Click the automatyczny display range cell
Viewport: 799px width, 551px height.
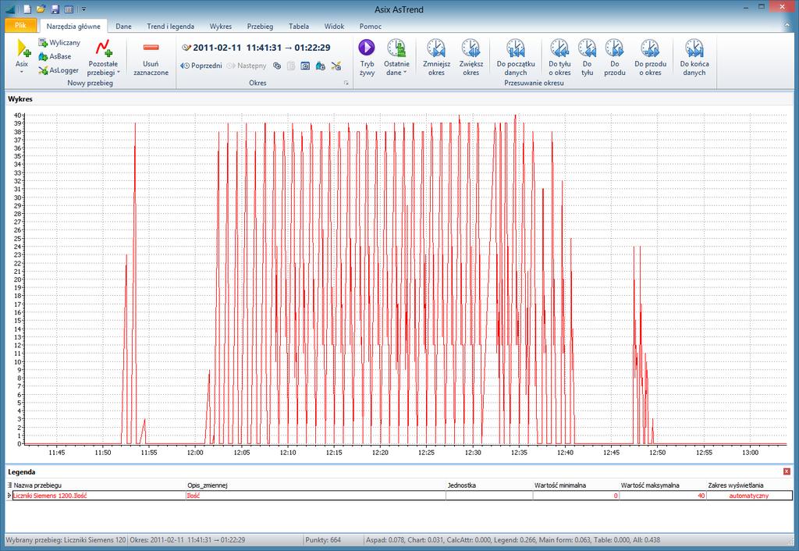pos(749,496)
